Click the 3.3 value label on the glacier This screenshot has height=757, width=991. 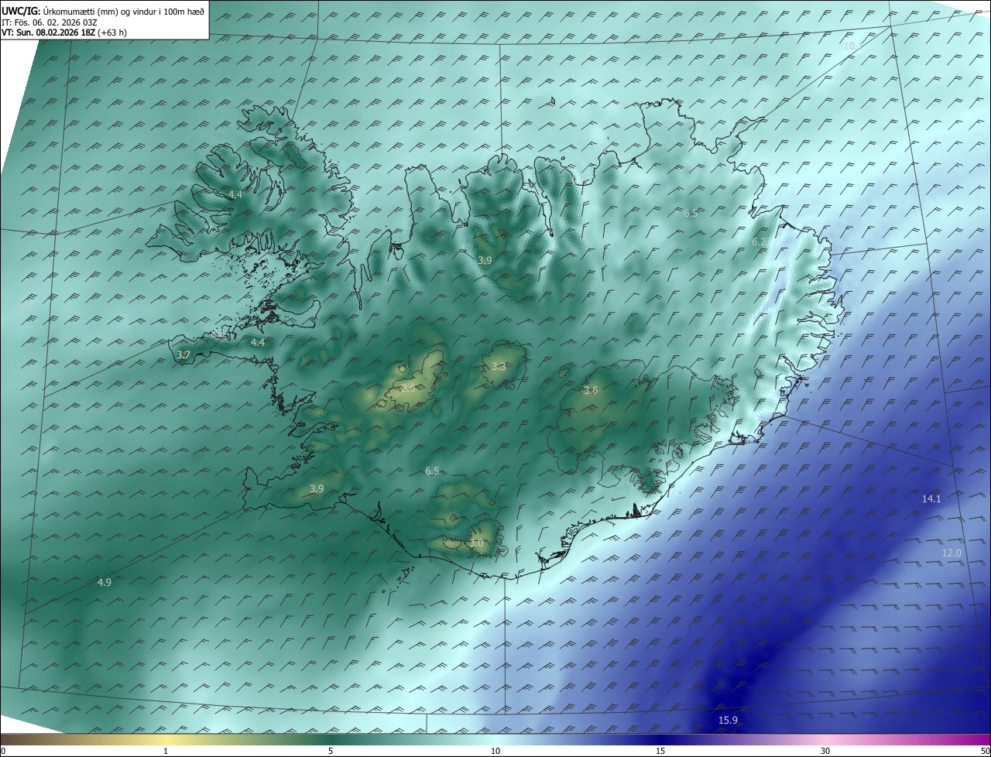point(499,366)
